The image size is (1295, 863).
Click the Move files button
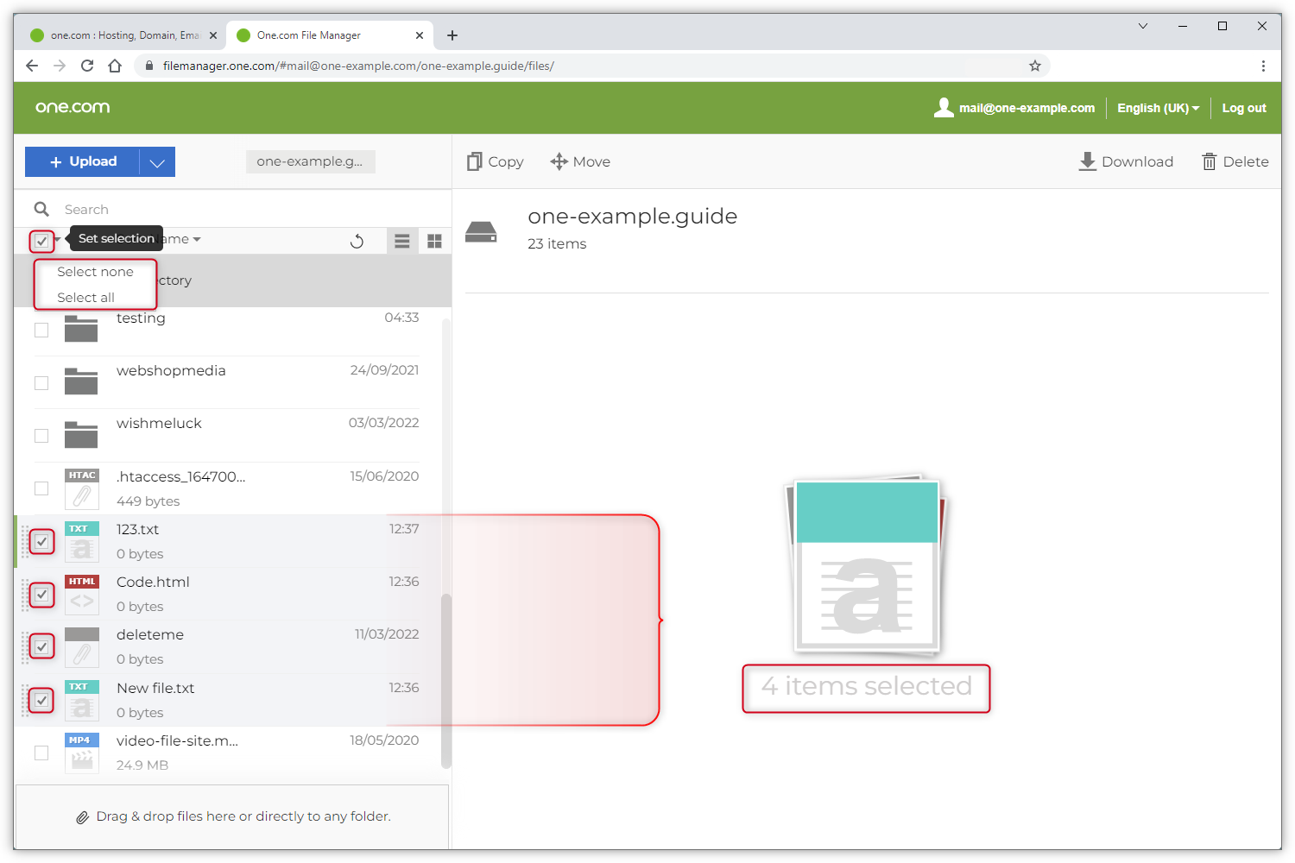(x=580, y=162)
